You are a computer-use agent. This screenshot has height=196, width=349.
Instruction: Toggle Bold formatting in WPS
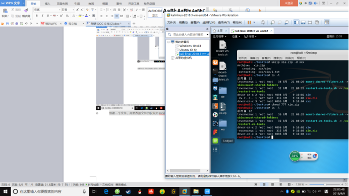tap(36, 16)
